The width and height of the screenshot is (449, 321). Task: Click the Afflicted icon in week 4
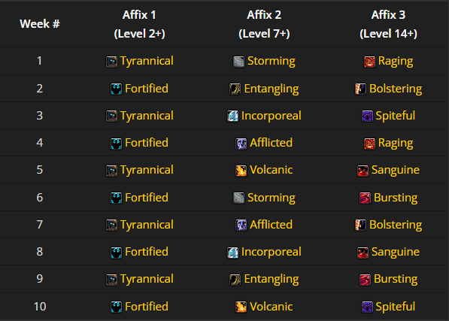pos(241,144)
